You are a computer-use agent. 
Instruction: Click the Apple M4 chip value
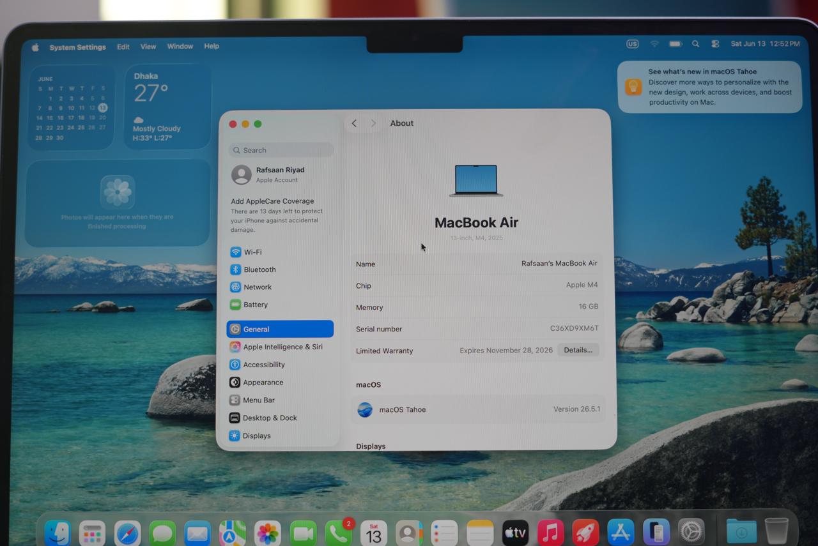point(582,285)
